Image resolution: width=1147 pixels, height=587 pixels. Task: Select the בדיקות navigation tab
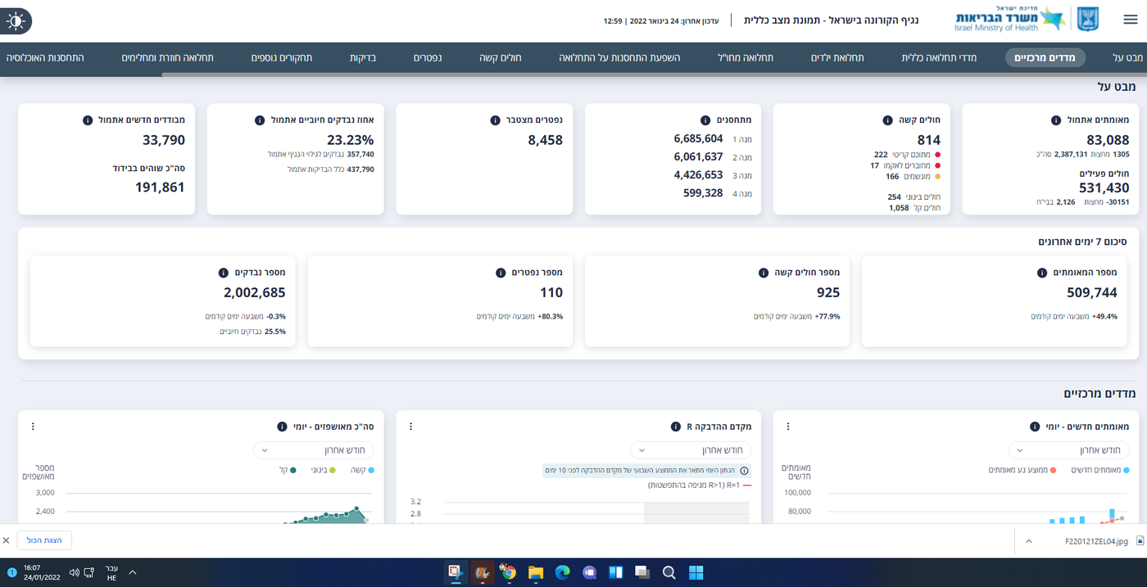point(362,57)
